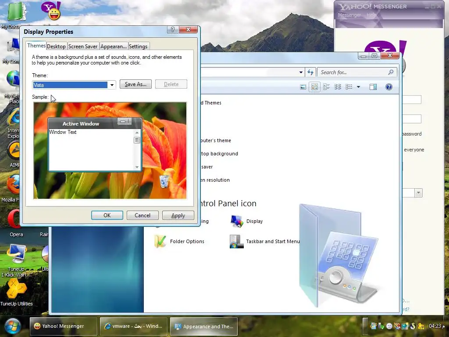449x337 pixels.
Task: Click the Apply button
Action: point(178,215)
